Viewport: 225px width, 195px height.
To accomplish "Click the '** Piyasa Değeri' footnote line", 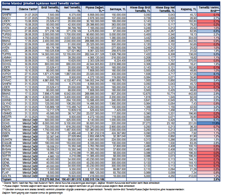I will pos(69,186).
